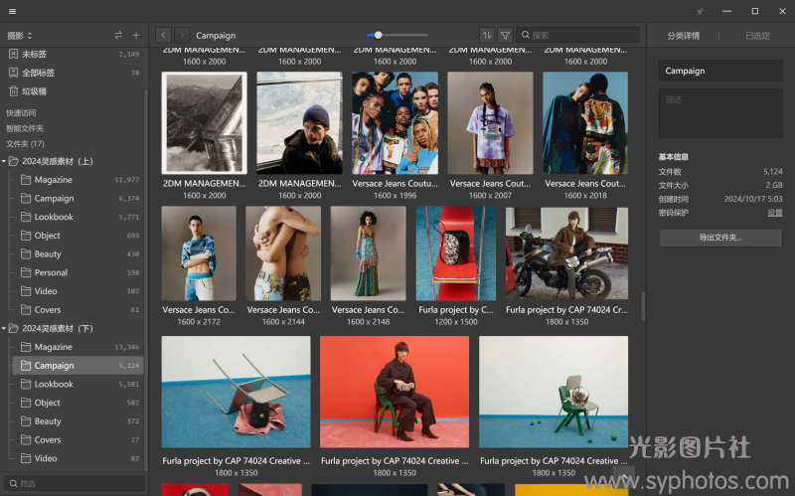Collapse the 2024灵感素材（下） folder group

(x=4, y=328)
